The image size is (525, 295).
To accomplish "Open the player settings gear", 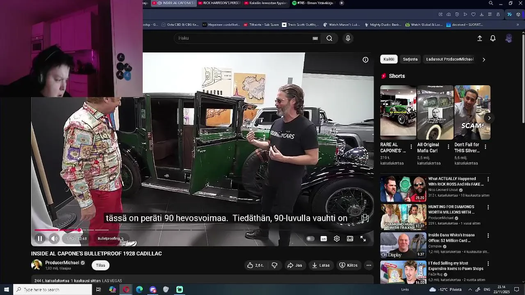I will 337,238.
